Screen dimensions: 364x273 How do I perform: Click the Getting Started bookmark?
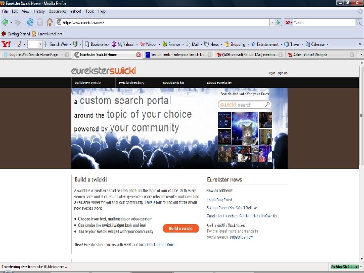16,34
